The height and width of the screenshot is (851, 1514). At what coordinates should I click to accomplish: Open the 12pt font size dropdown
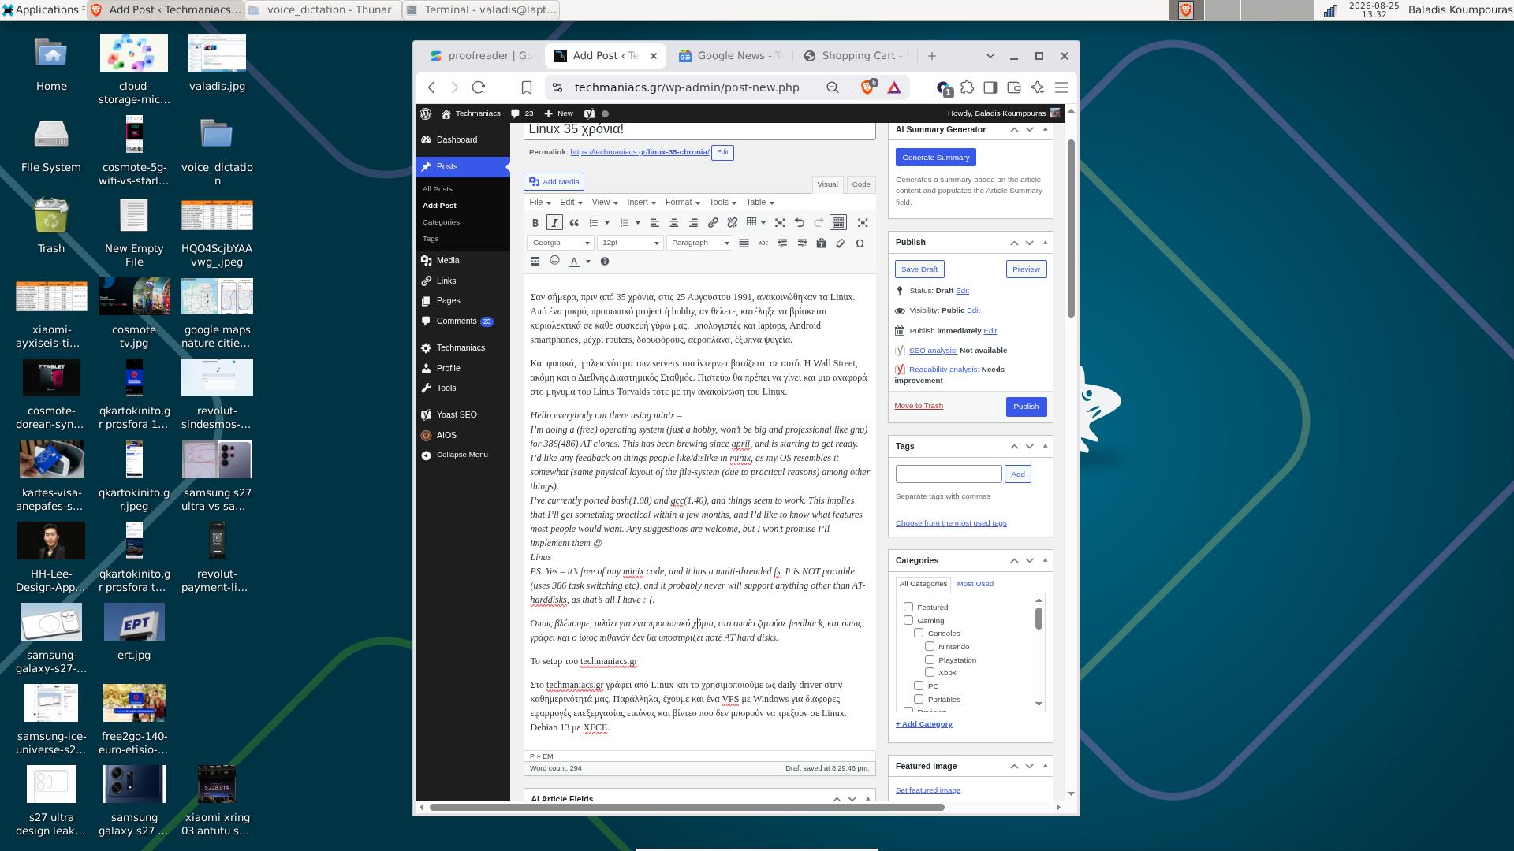click(629, 243)
